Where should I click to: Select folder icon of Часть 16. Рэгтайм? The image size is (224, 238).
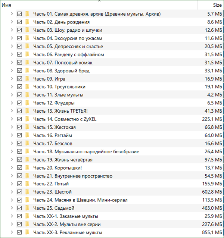click(x=27, y=135)
